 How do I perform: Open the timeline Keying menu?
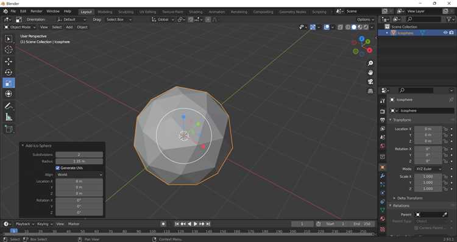[44, 224]
